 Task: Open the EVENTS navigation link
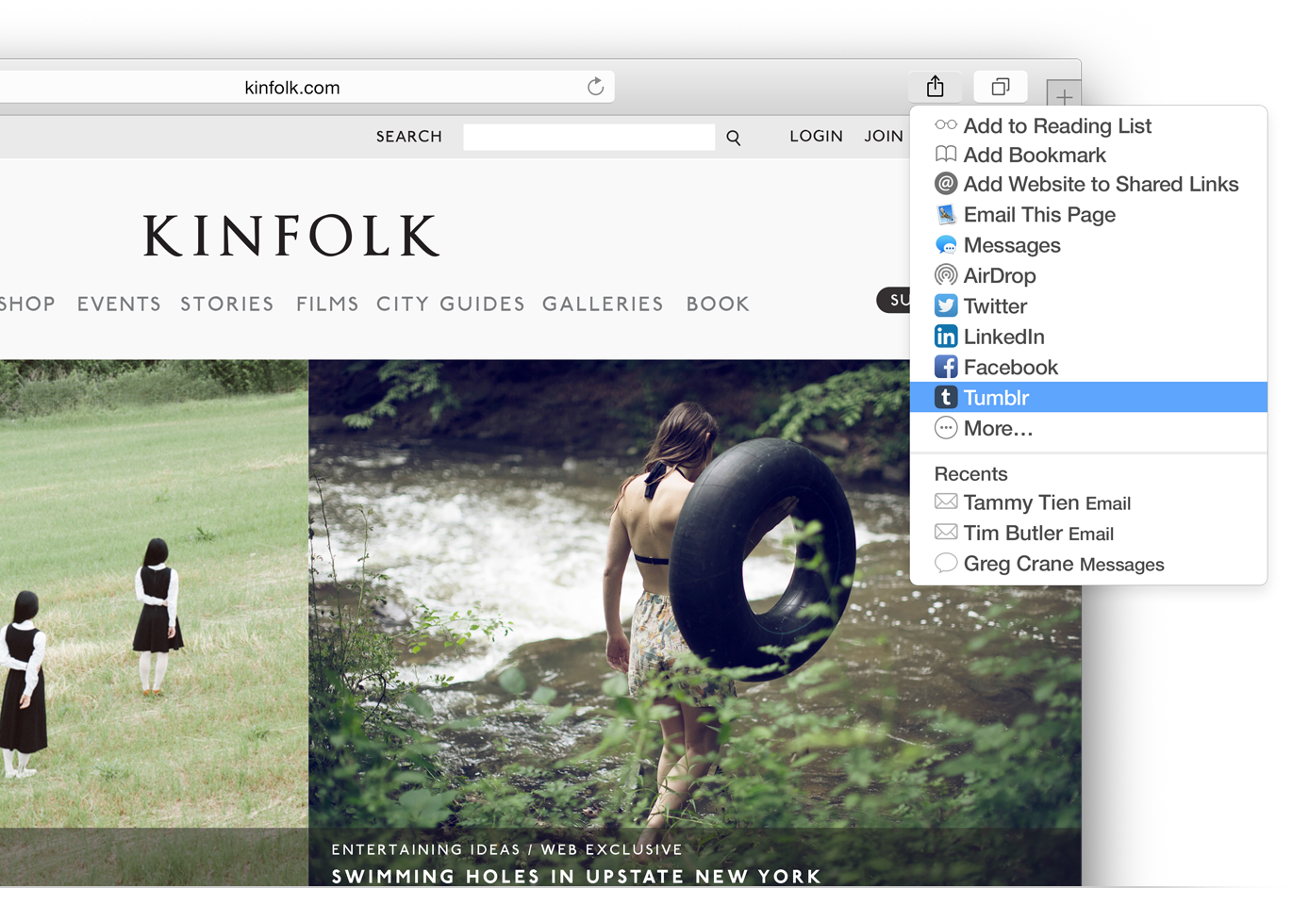pos(119,304)
